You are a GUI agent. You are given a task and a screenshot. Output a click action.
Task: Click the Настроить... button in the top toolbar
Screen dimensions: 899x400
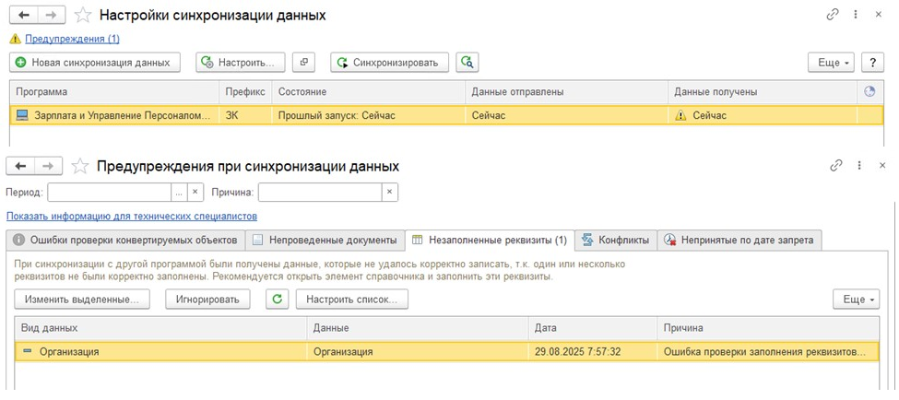coord(241,63)
